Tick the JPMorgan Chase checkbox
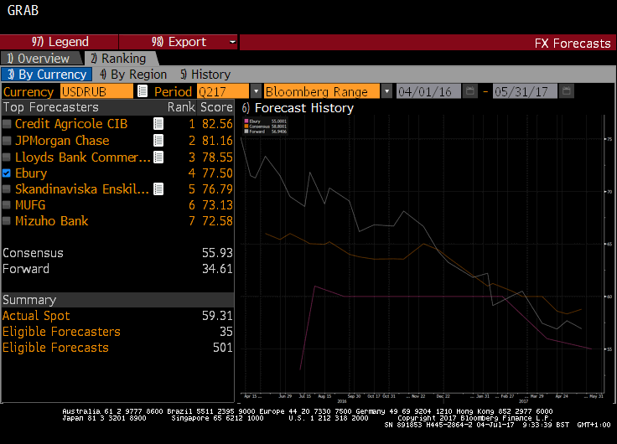617x444 pixels. 7,141
